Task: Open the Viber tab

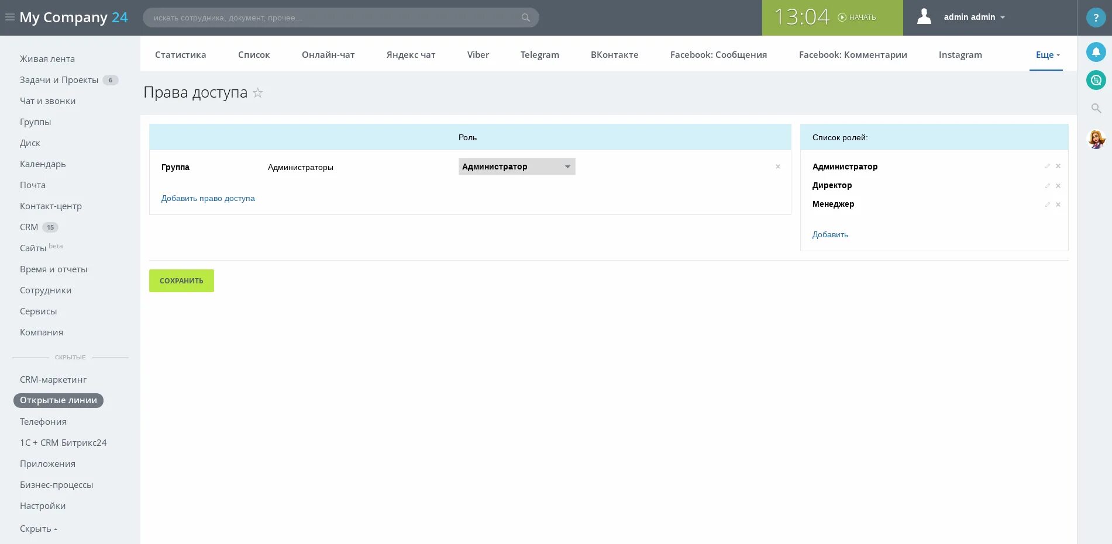Action: pos(478,55)
